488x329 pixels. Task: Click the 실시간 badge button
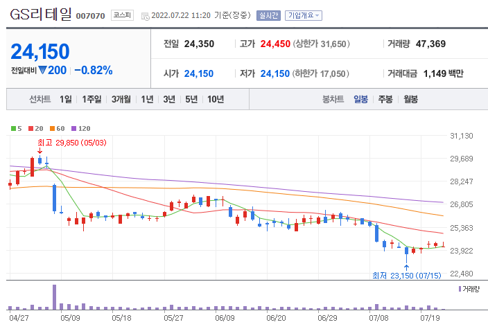[x=268, y=15]
